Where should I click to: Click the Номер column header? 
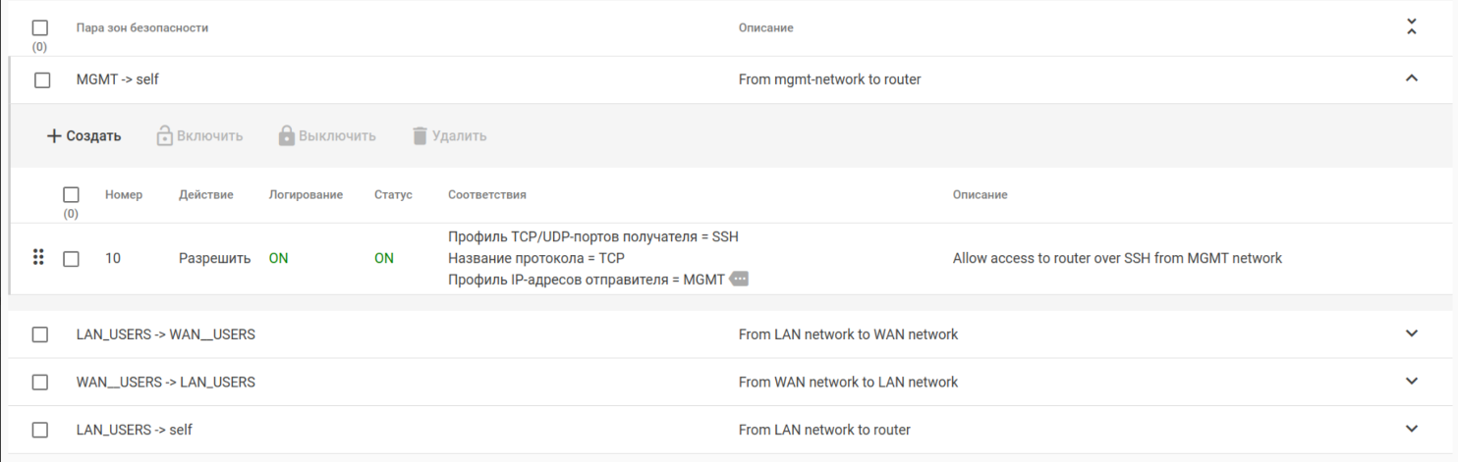(x=124, y=195)
